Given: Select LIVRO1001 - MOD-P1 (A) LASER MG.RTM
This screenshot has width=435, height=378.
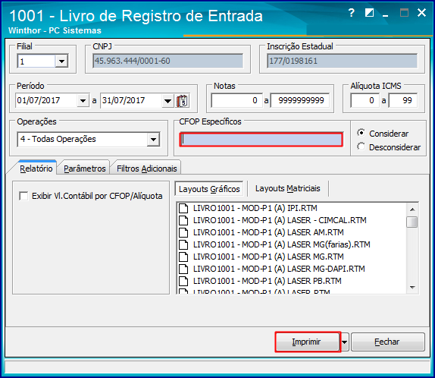Looking at the screenshot, I should [268, 257].
